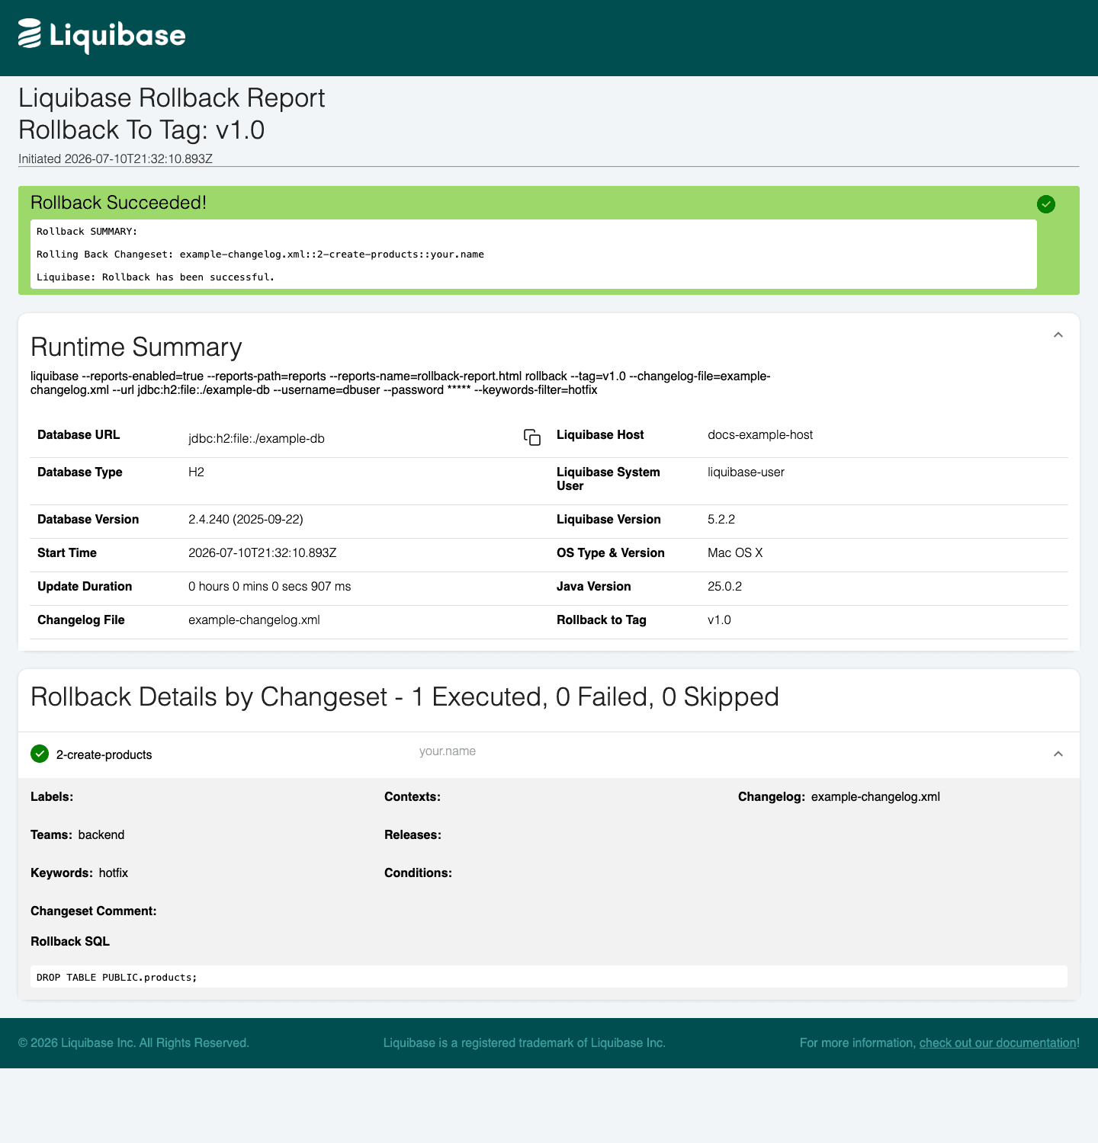Click the green success checkmark in the Rollback Succeeded banner

tap(1046, 204)
